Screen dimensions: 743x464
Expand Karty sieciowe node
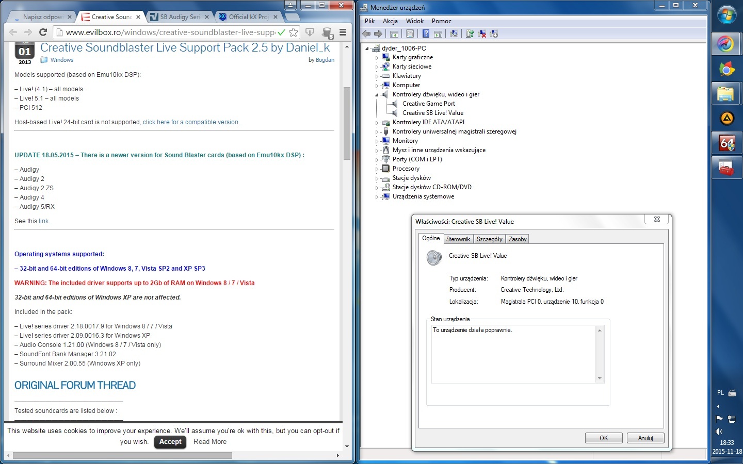[377, 67]
